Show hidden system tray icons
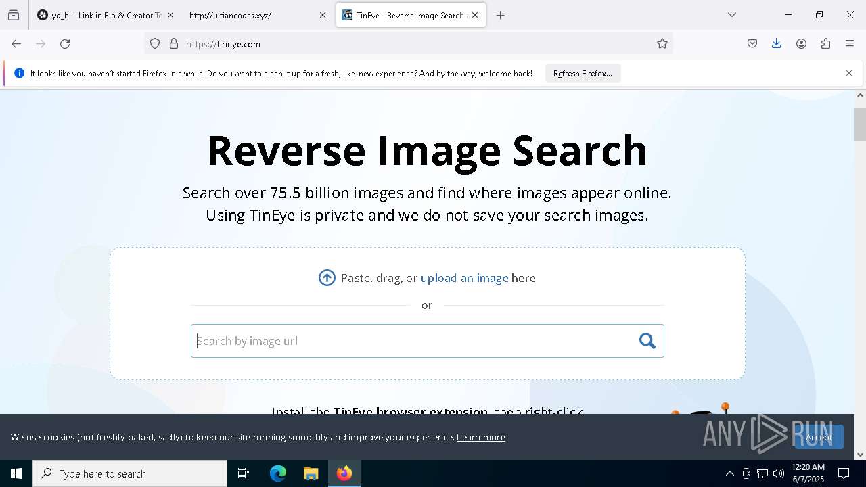Viewport: 866px width, 487px height. click(x=729, y=473)
